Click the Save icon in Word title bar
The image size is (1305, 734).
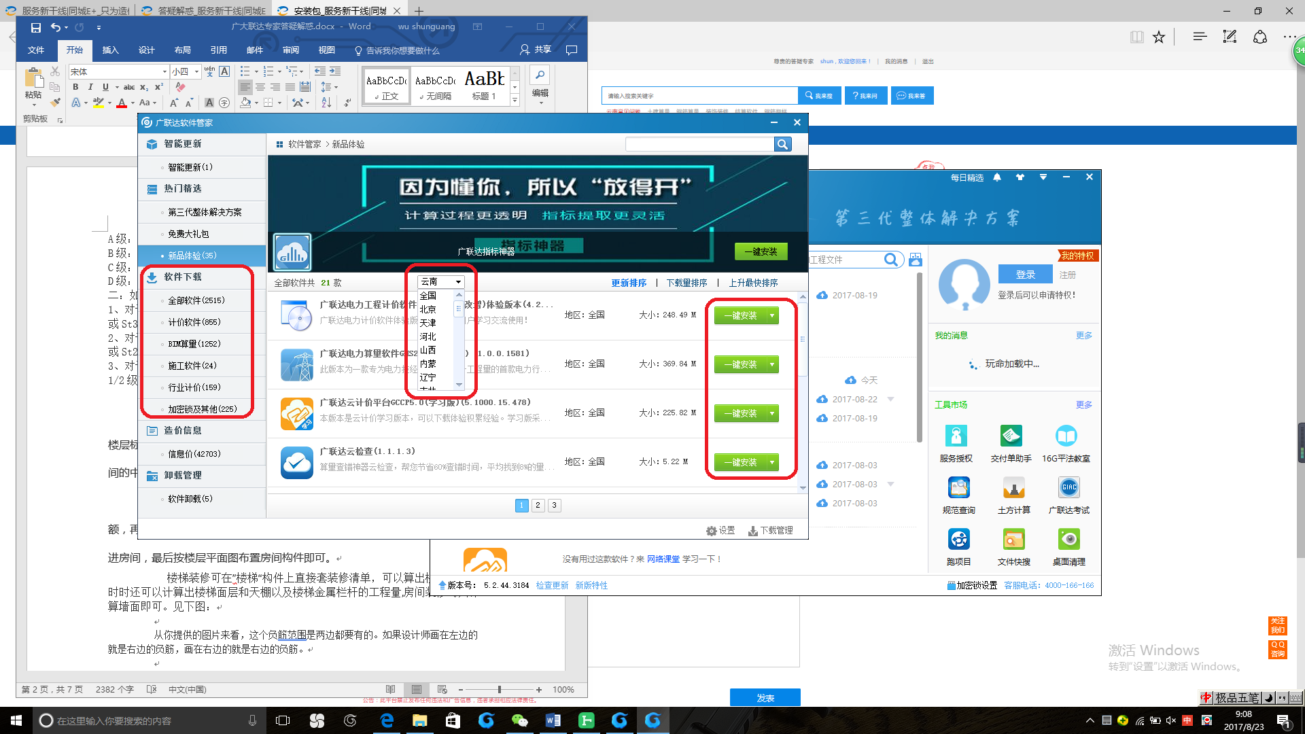coord(36,27)
